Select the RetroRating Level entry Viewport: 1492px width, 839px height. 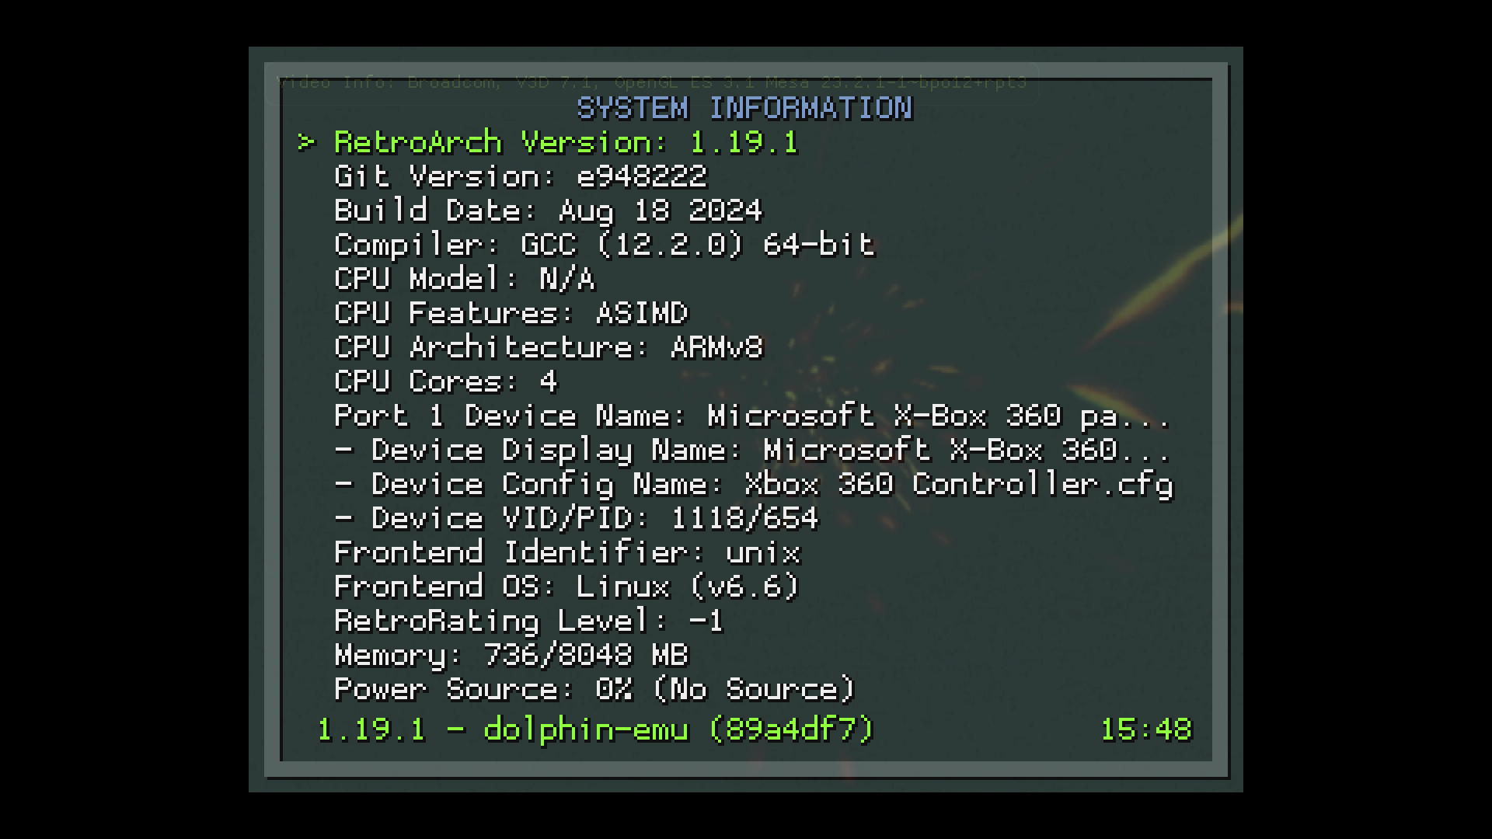(528, 621)
